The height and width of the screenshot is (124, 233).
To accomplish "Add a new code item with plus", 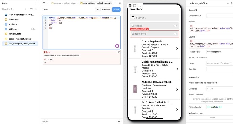I will (x=36, y=9).
